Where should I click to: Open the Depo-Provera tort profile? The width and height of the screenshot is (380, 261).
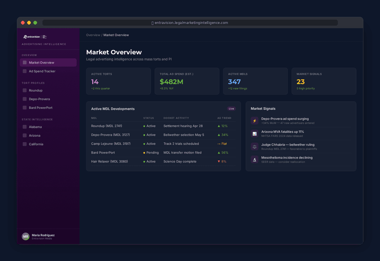click(48, 99)
